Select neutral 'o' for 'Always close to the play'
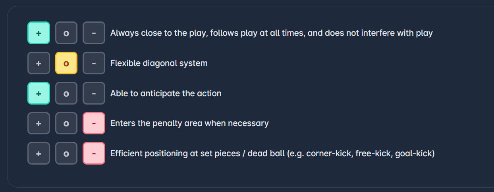 tap(66, 33)
